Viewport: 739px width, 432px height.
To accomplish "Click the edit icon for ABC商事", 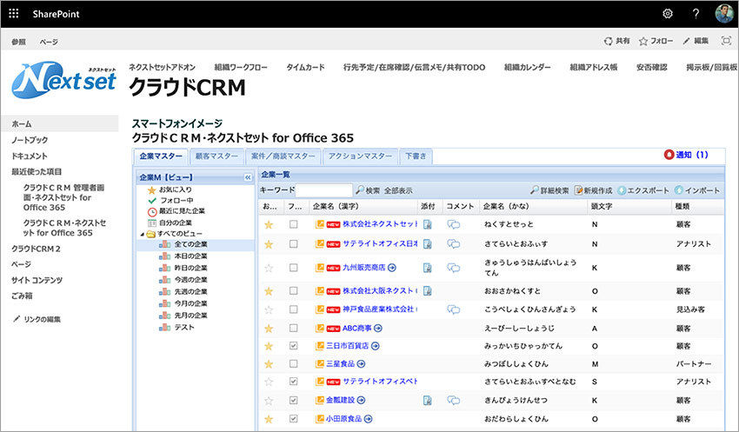I will coord(320,328).
